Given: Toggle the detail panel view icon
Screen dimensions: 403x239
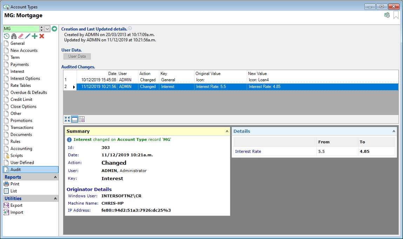Looking at the screenshot, I should [x=75, y=119].
